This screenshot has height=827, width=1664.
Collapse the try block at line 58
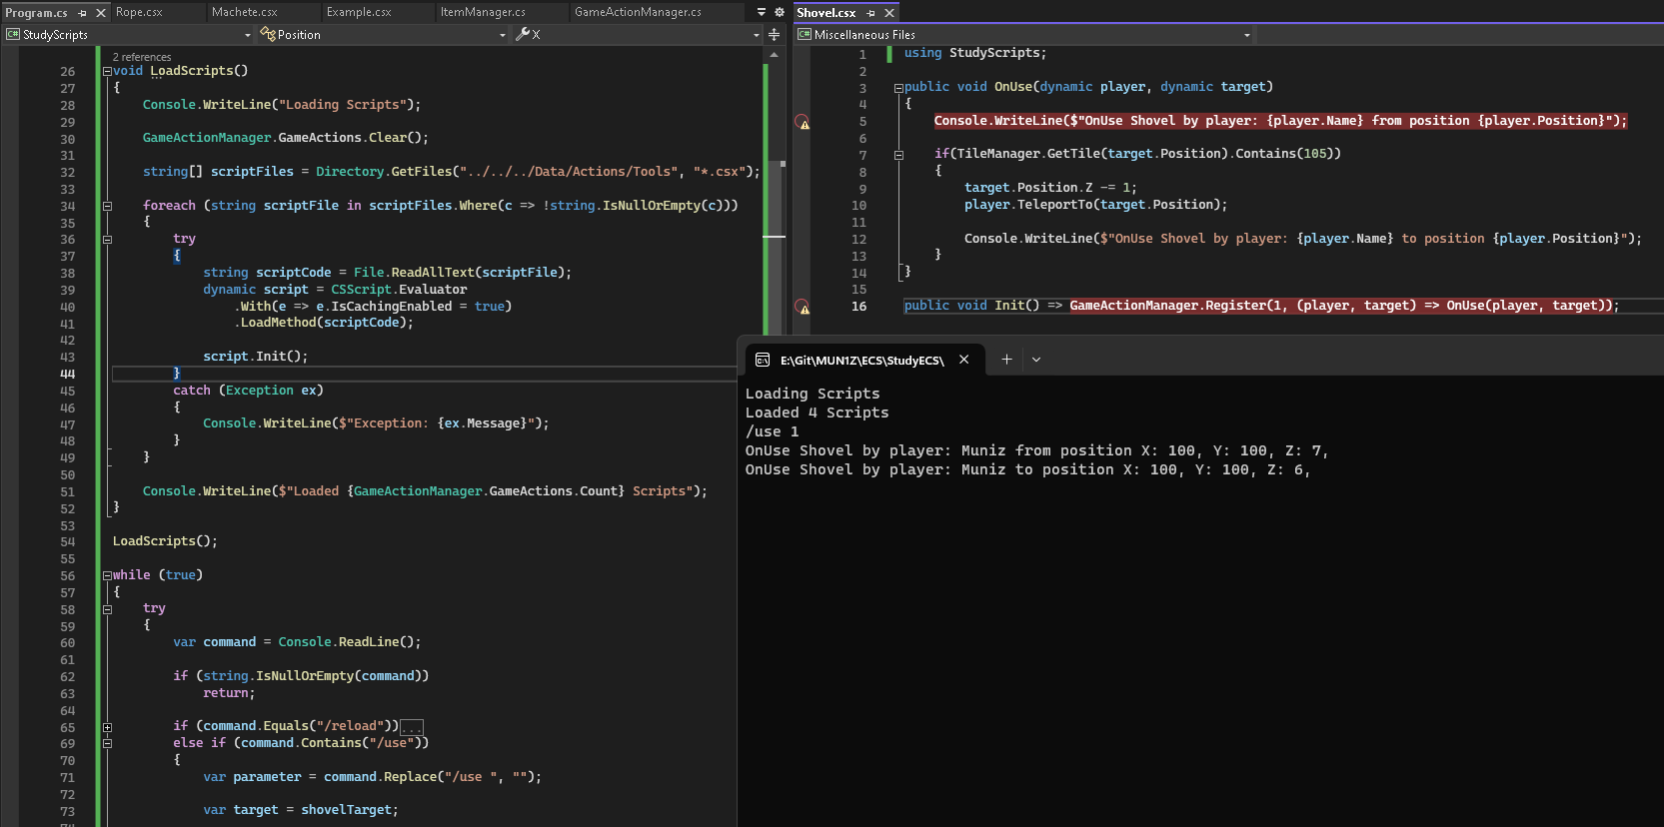[x=107, y=609]
